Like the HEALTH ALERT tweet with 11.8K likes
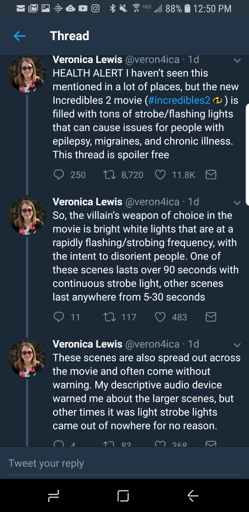249x512 pixels. [x=160, y=175]
